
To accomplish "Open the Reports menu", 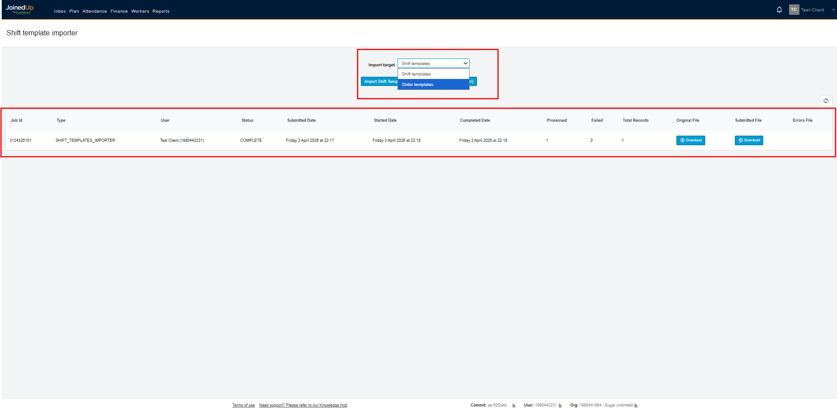I will 161,11.
